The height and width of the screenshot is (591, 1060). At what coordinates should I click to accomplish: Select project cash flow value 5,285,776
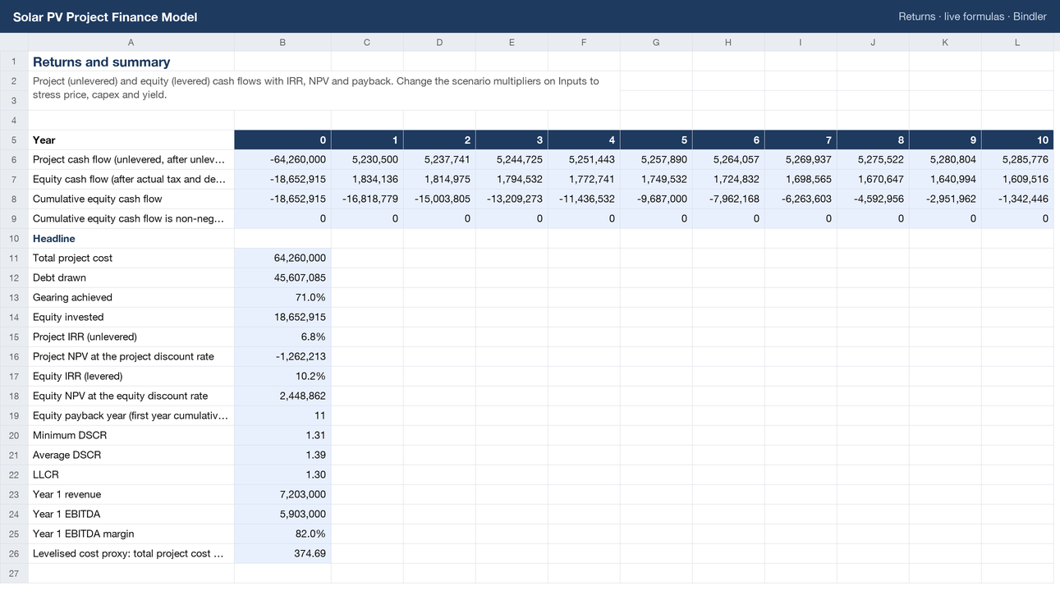(x=1017, y=159)
